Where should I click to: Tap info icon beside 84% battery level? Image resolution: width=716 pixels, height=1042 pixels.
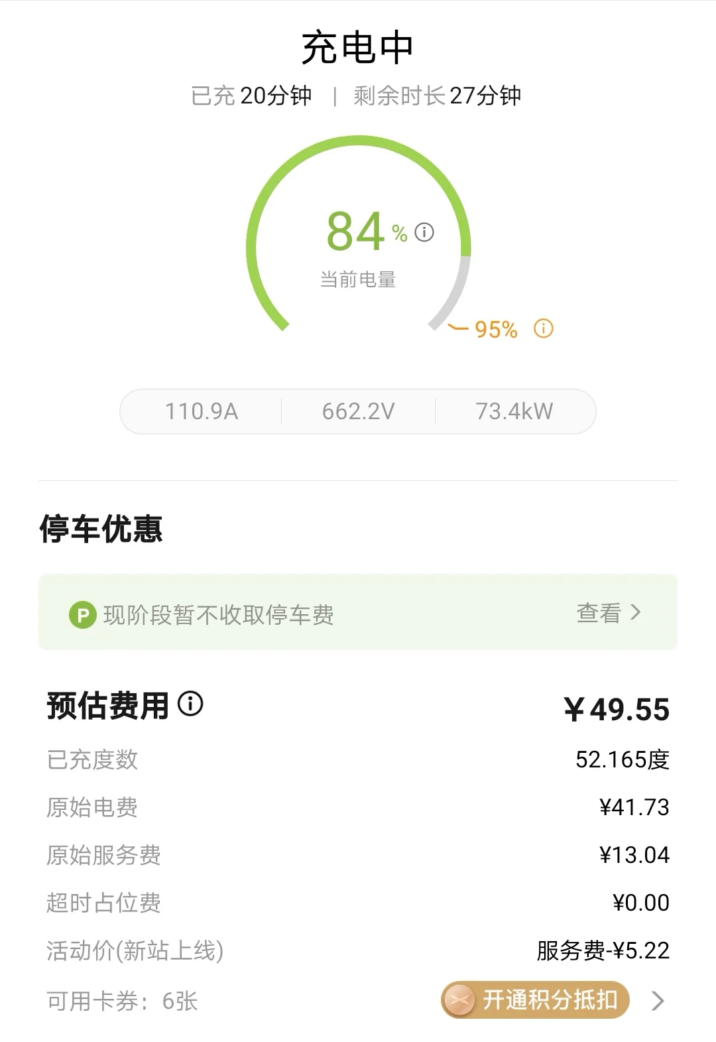424,232
